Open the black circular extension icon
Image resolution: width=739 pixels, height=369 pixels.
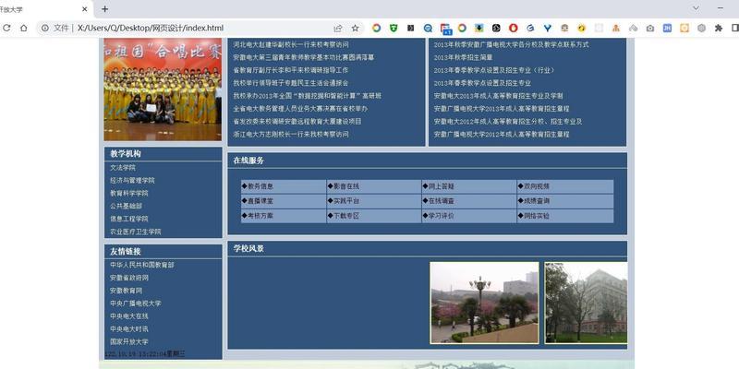coord(496,29)
